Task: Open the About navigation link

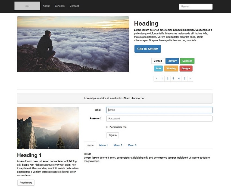Action: click(x=46, y=6)
